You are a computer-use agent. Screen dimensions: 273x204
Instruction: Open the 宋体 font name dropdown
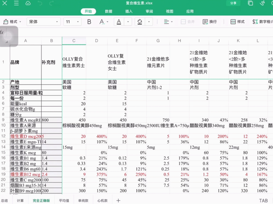point(43,22)
